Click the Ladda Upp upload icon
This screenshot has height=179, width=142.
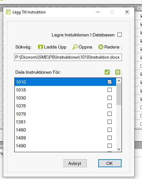point(41,47)
